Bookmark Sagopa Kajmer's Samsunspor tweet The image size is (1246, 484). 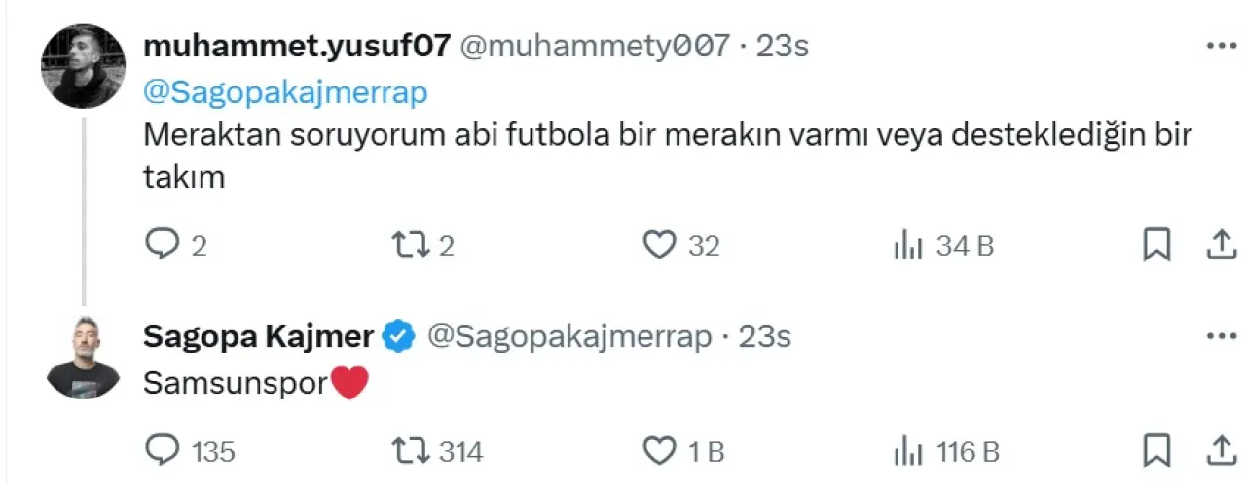tap(1155, 451)
